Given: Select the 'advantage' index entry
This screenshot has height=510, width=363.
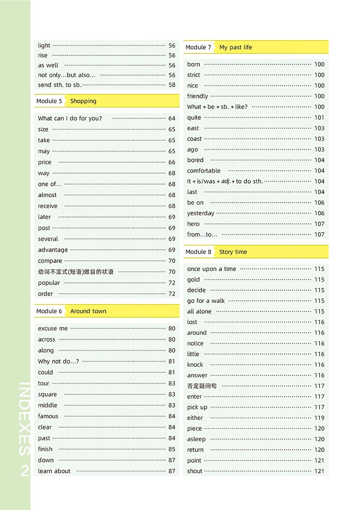Looking at the screenshot, I should (53, 250).
